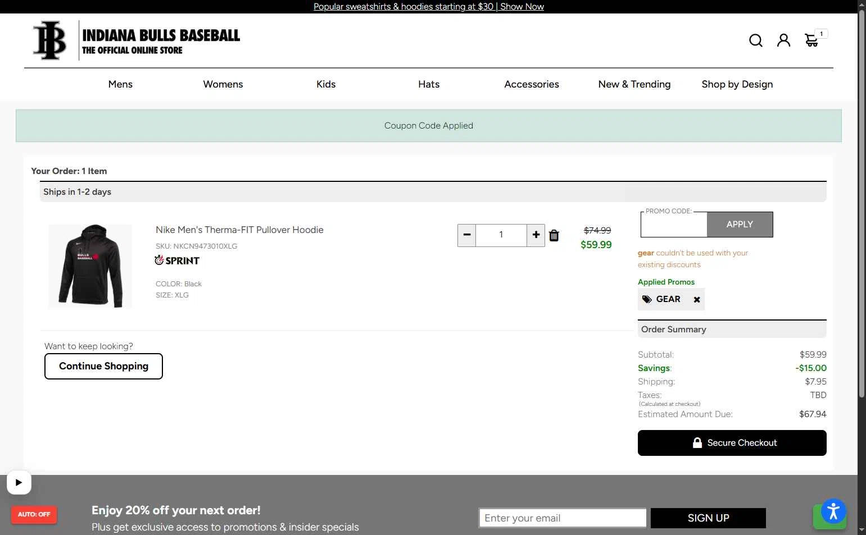Click the Estimated Amount Due $67.94

813,414
